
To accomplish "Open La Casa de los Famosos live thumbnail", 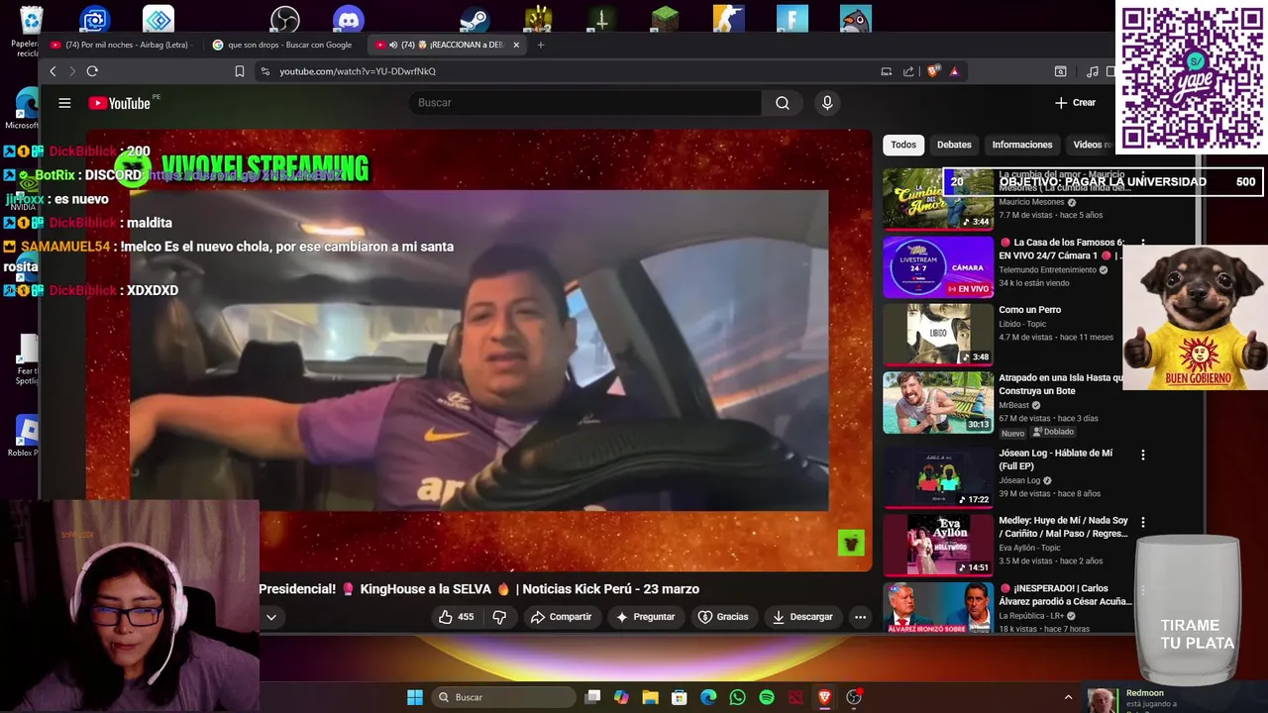I will (x=938, y=267).
